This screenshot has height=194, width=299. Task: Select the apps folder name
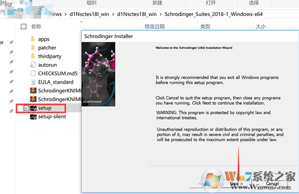pos(44,39)
